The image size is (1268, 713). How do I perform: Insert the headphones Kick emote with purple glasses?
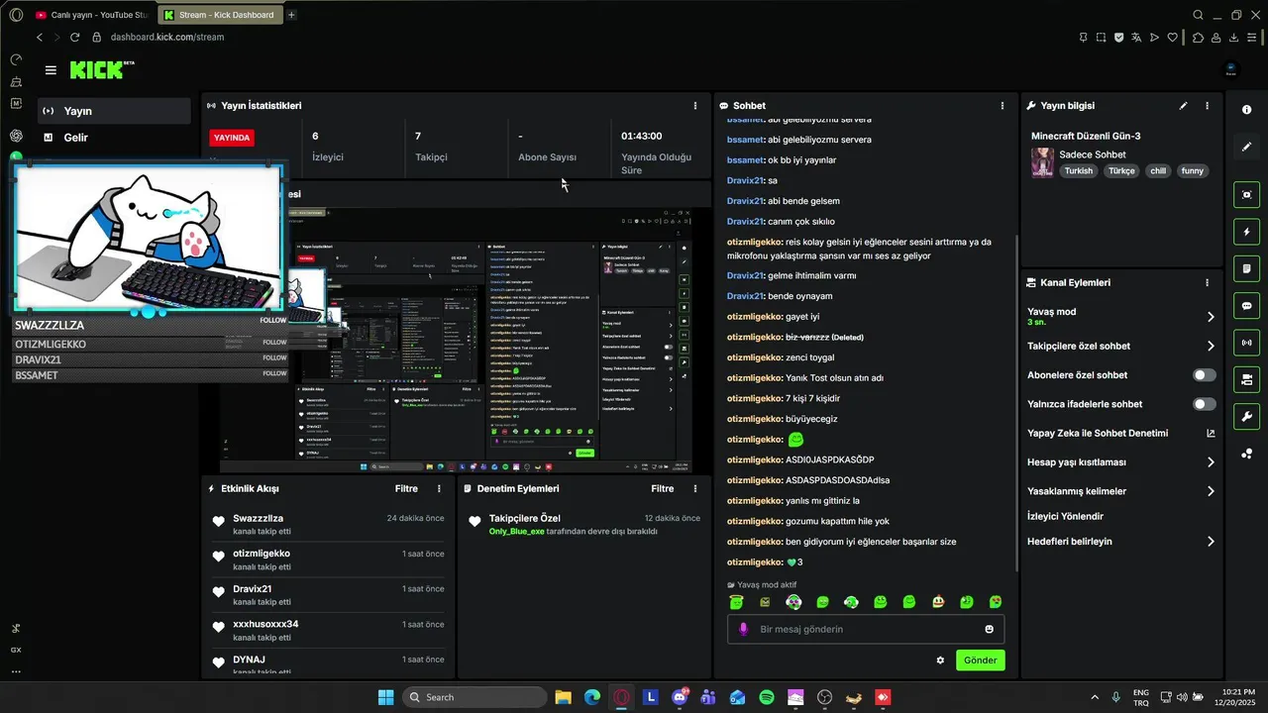tap(793, 602)
